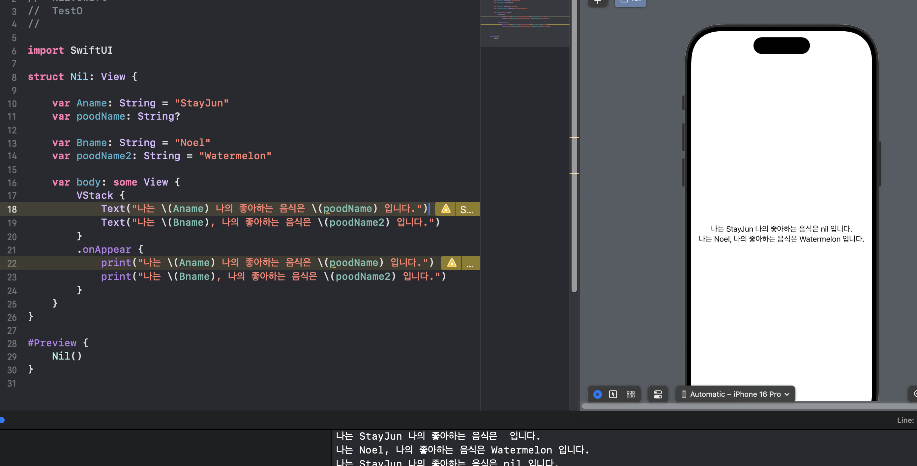This screenshot has height=466, width=917.
Task: Expand truncated warning message on line 18
Action: click(467, 210)
